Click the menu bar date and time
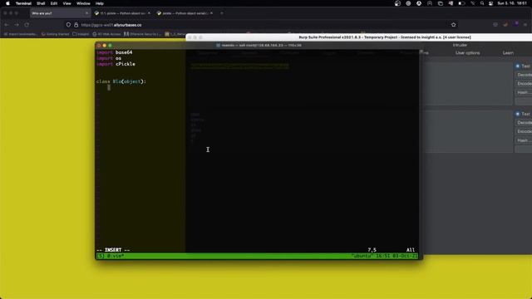Screen dimensions: 532x299 (x=512, y=3)
